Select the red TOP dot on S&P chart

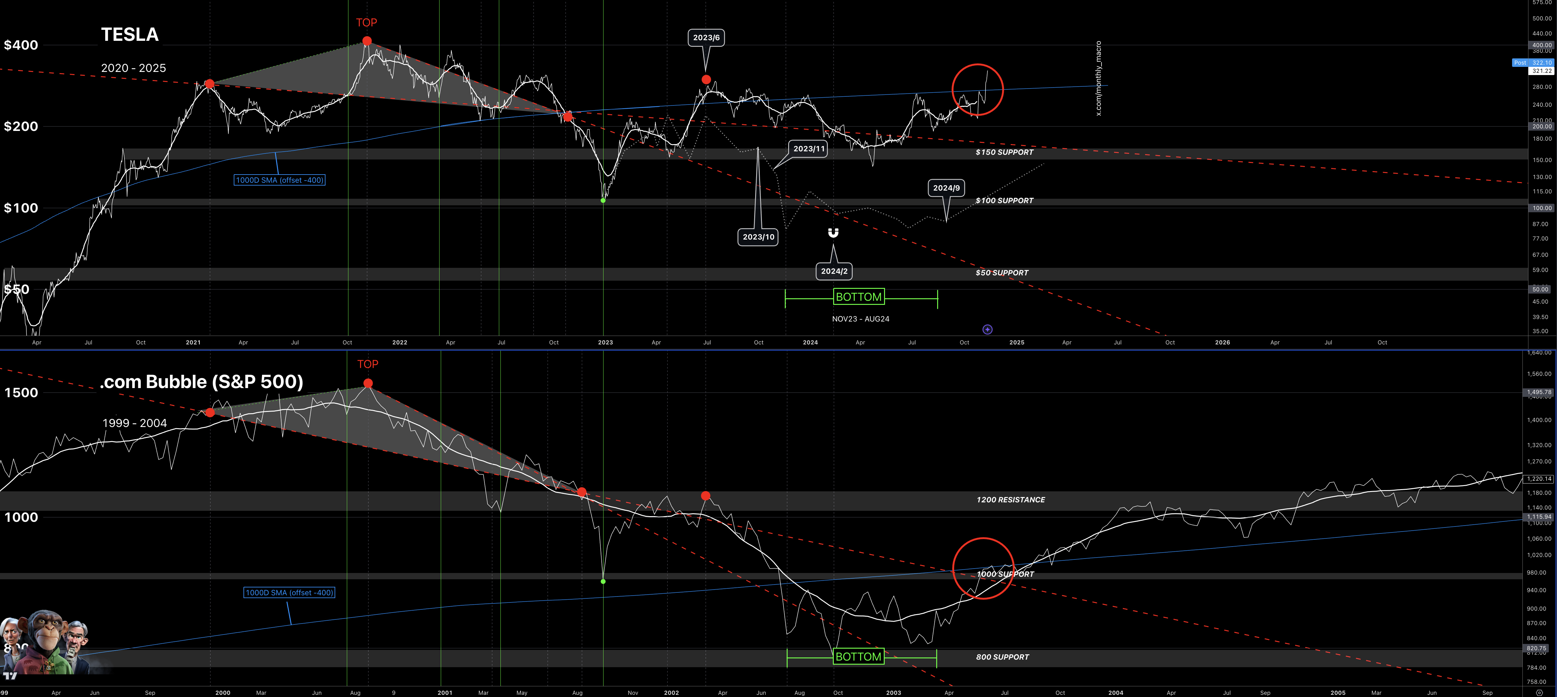coord(368,384)
